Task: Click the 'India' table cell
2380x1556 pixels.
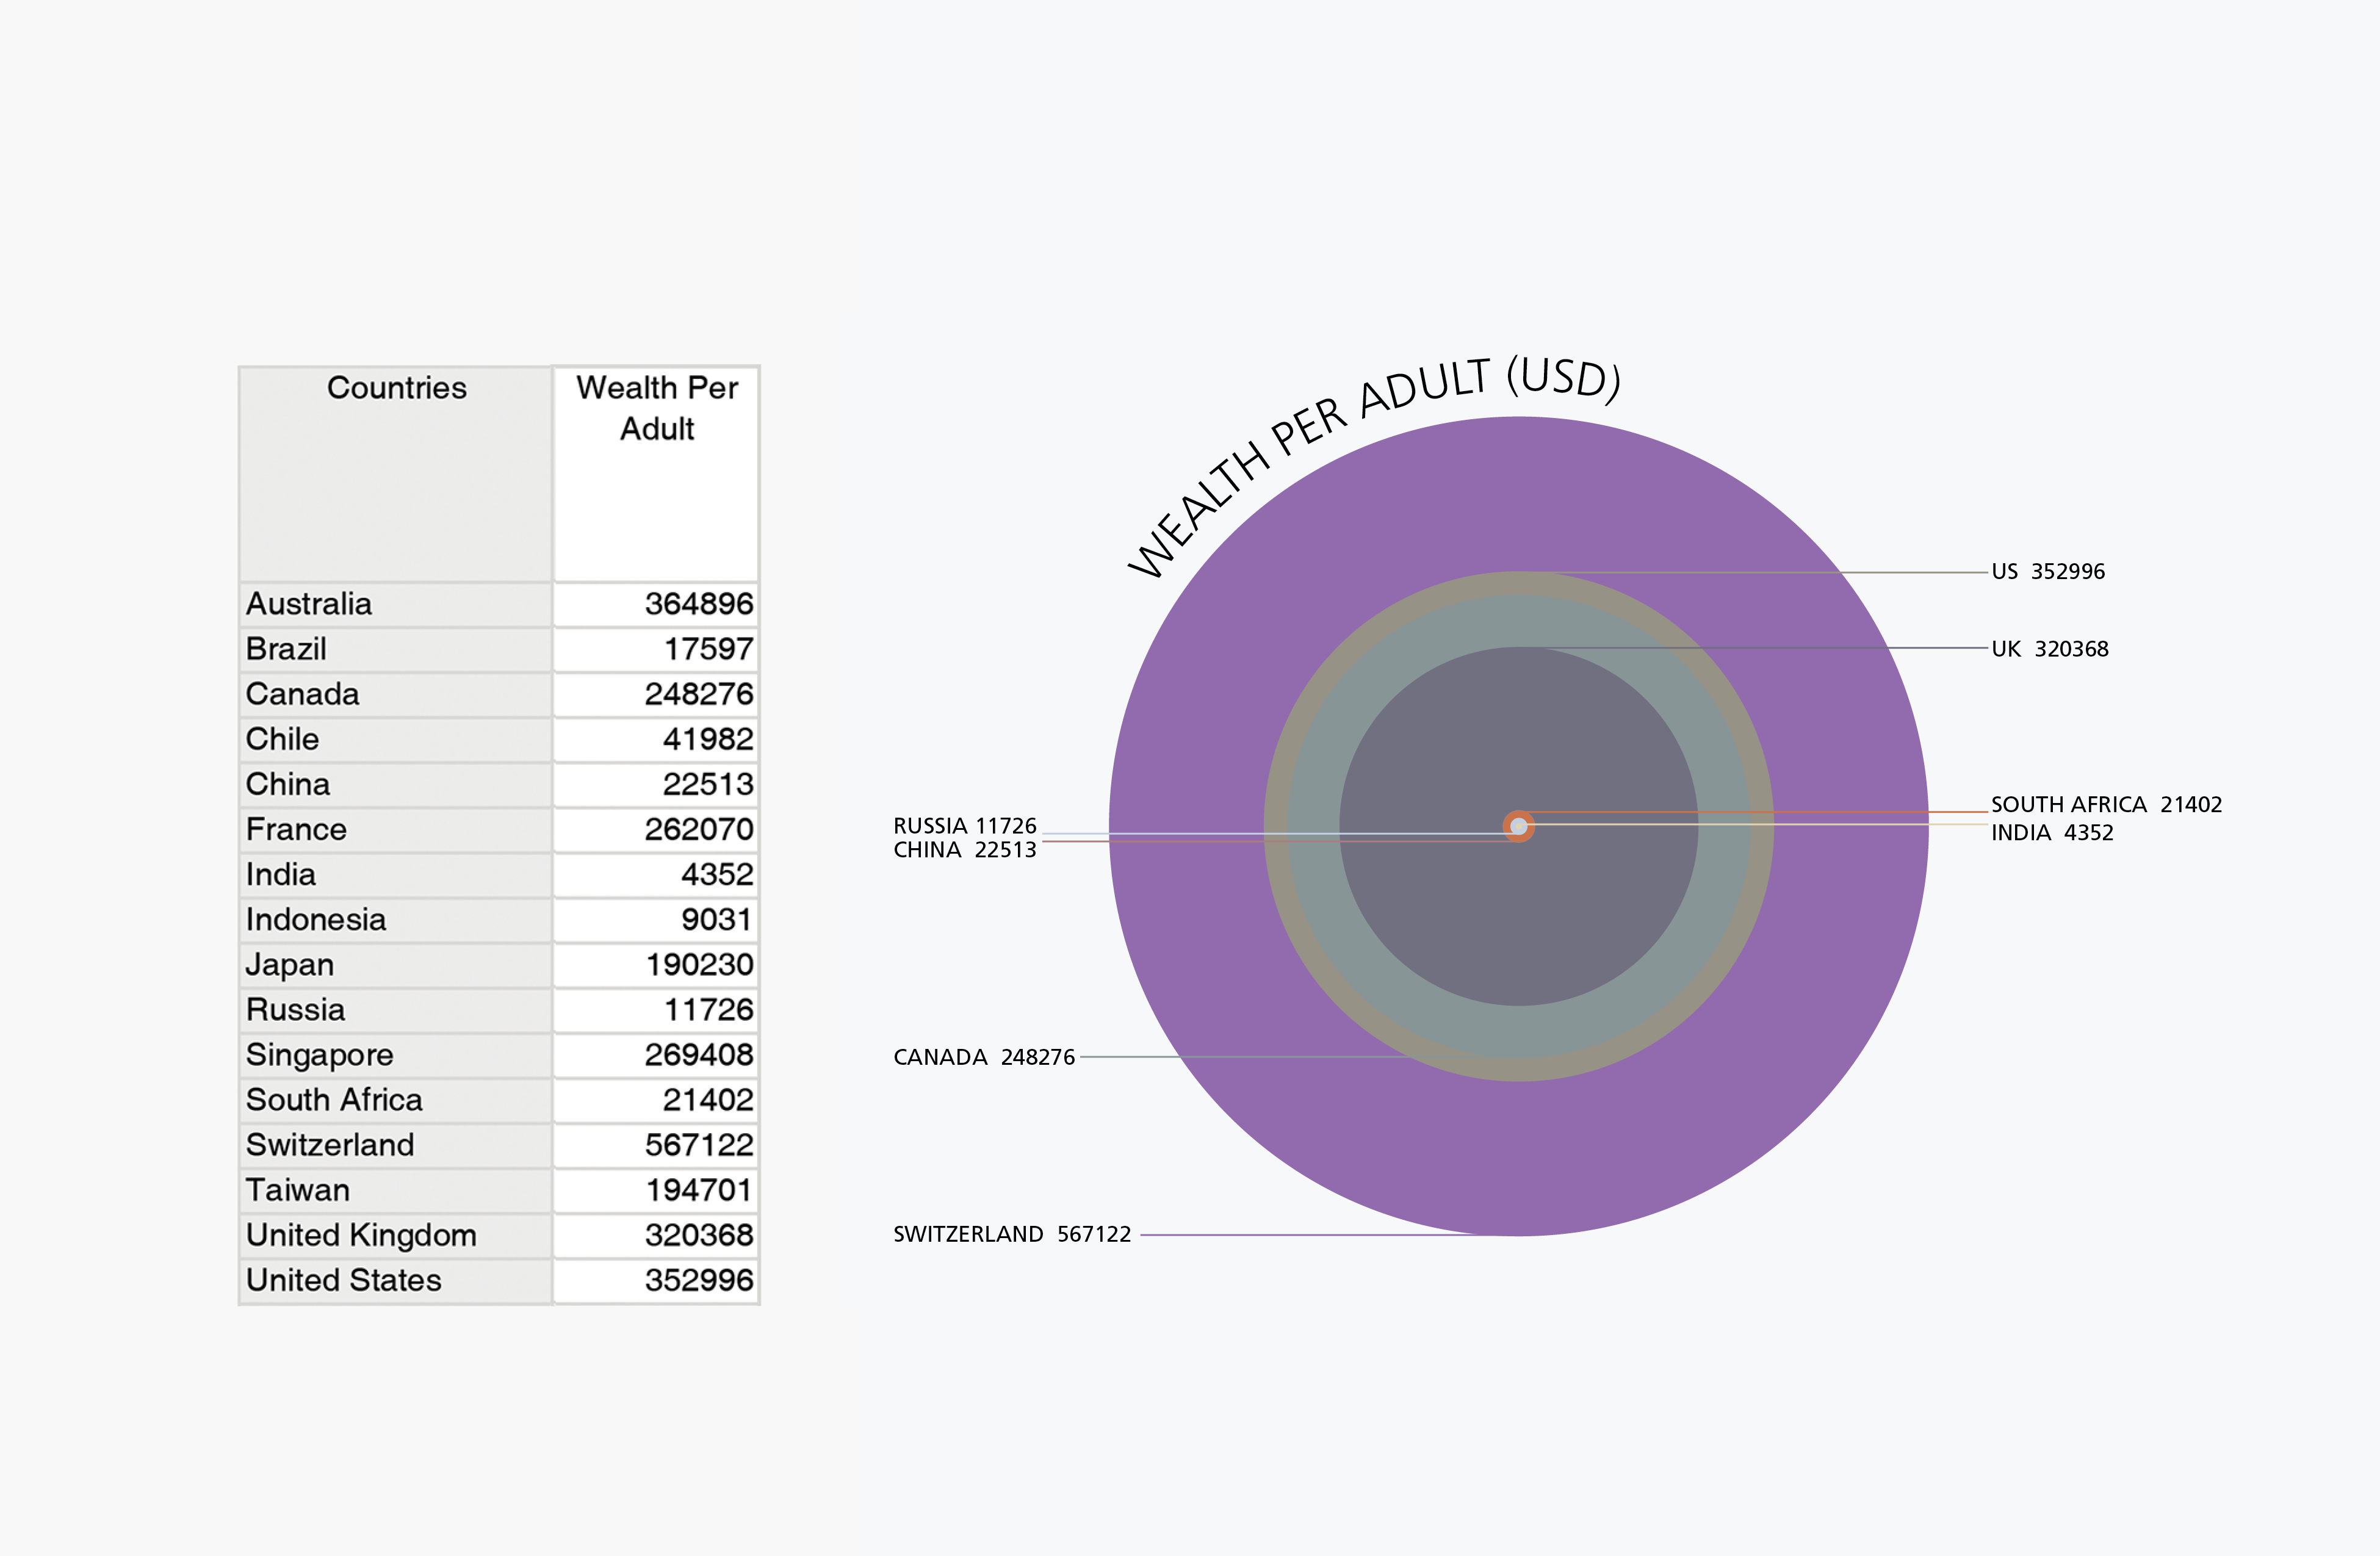Action: pos(396,875)
